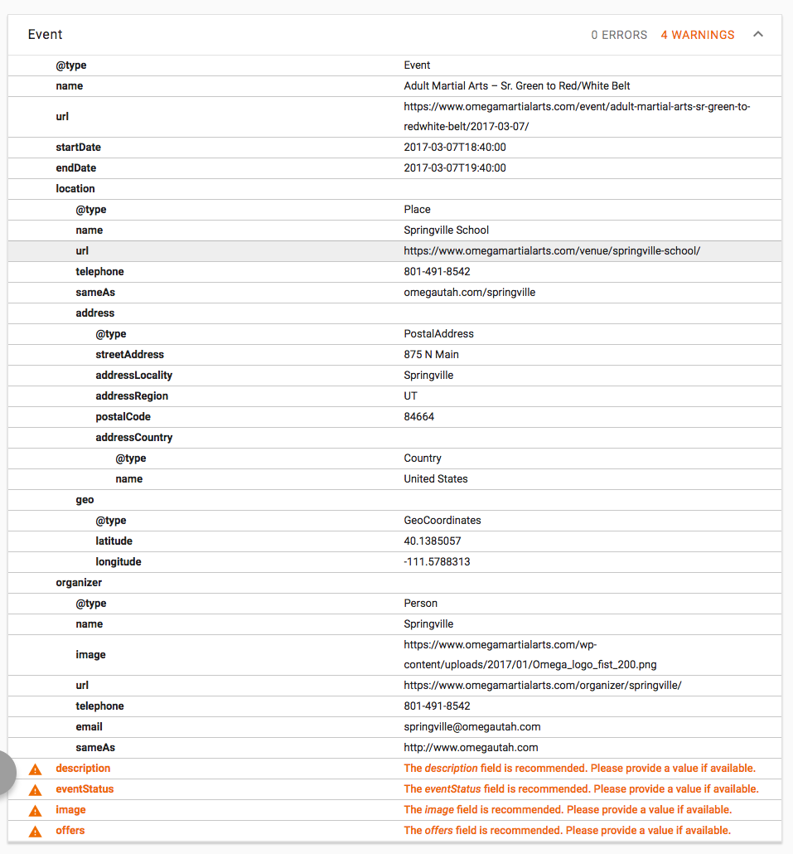The image size is (793, 854).
Task: Select the address property row
Action: (x=94, y=313)
